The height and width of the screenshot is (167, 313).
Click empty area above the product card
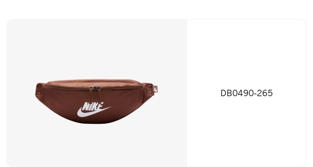point(156,9)
